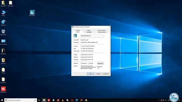Click the 'Accessed' date label
The width and height of the screenshot is (182, 102).
click(76, 60)
